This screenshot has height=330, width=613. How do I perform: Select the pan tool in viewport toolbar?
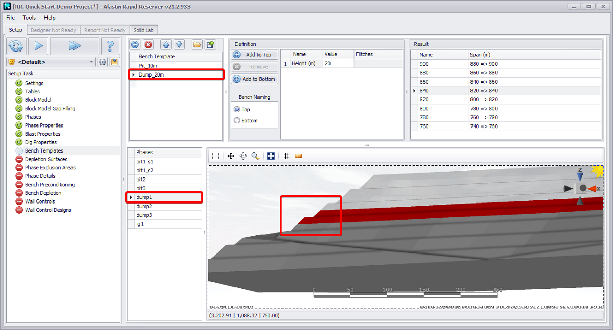click(231, 156)
